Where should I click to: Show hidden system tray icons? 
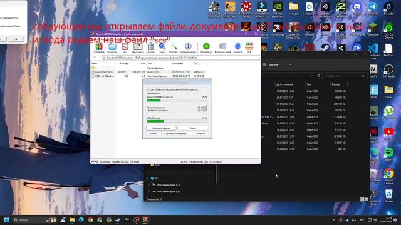[x=334, y=220]
